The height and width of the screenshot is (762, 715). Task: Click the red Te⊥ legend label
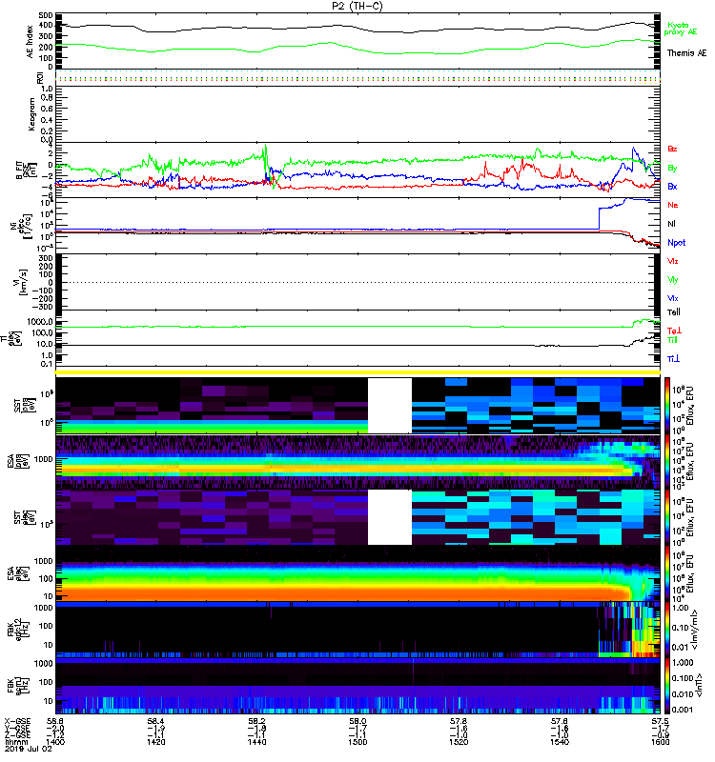pyautogui.click(x=674, y=331)
